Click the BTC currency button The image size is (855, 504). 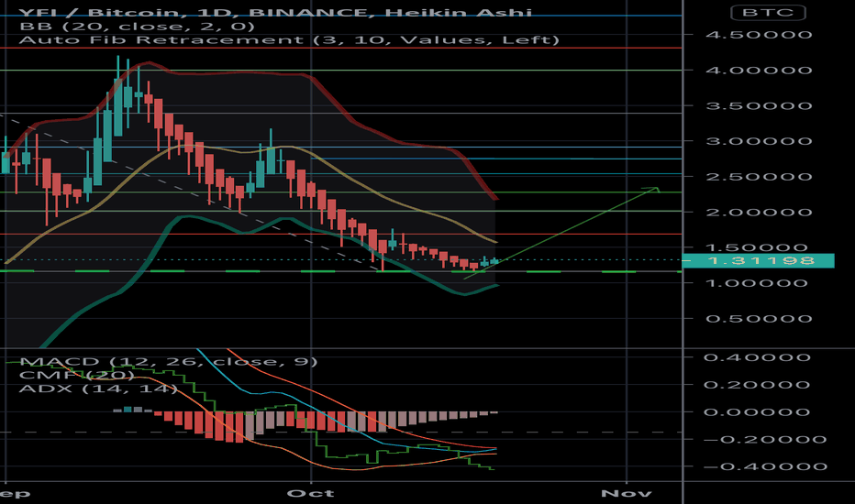pyautogui.click(x=768, y=13)
